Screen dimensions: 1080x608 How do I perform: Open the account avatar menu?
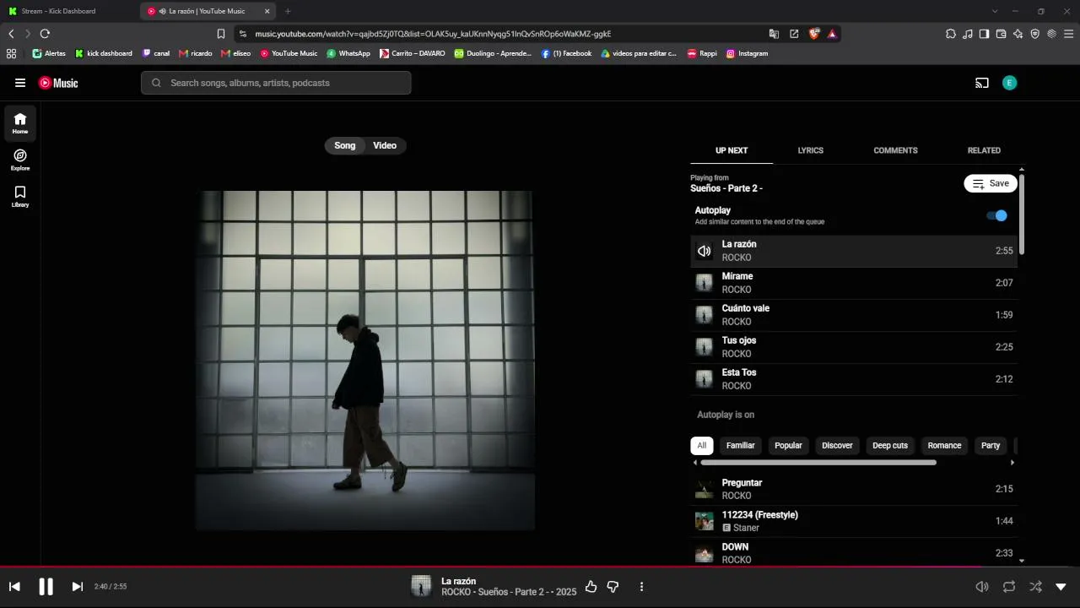pos(1009,83)
